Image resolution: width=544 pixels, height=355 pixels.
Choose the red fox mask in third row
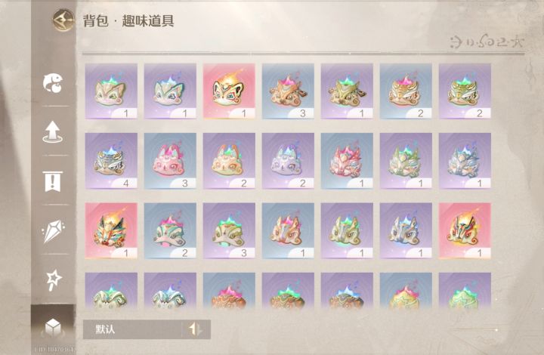click(111, 231)
